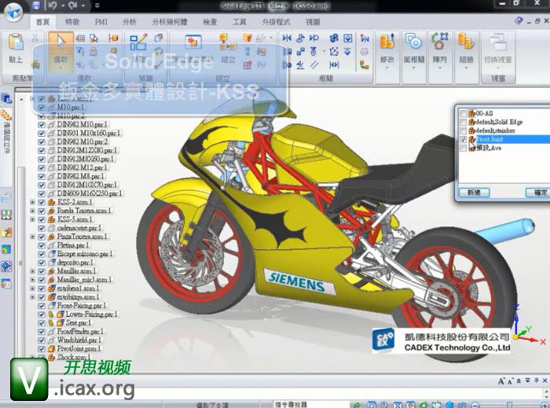Click the calendar-style icon in left sidebar
Screen dimensions: 550x408
coord(6,284)
